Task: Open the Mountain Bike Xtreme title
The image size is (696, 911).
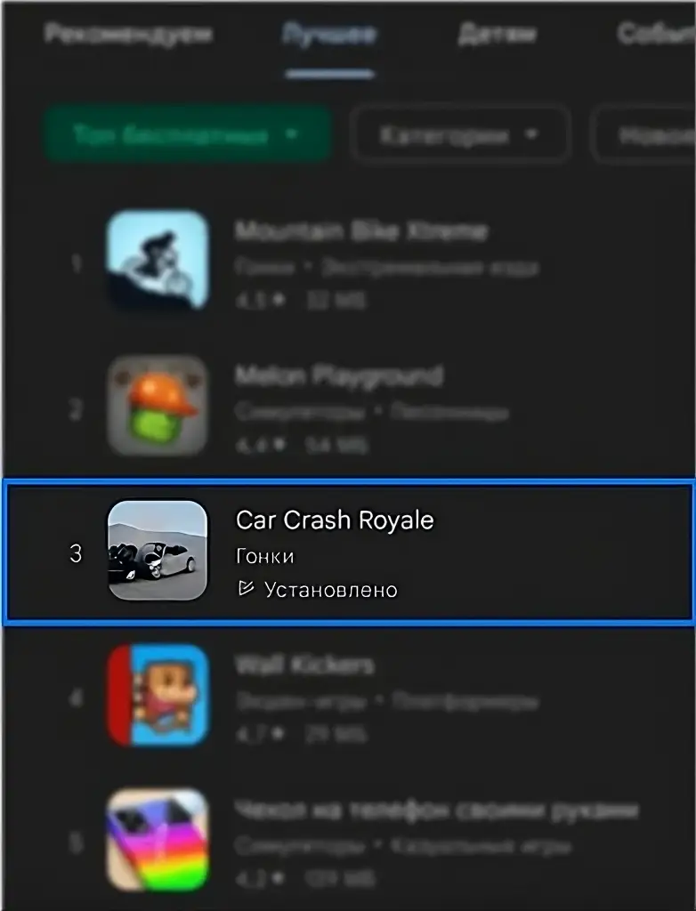Action: 361,230
